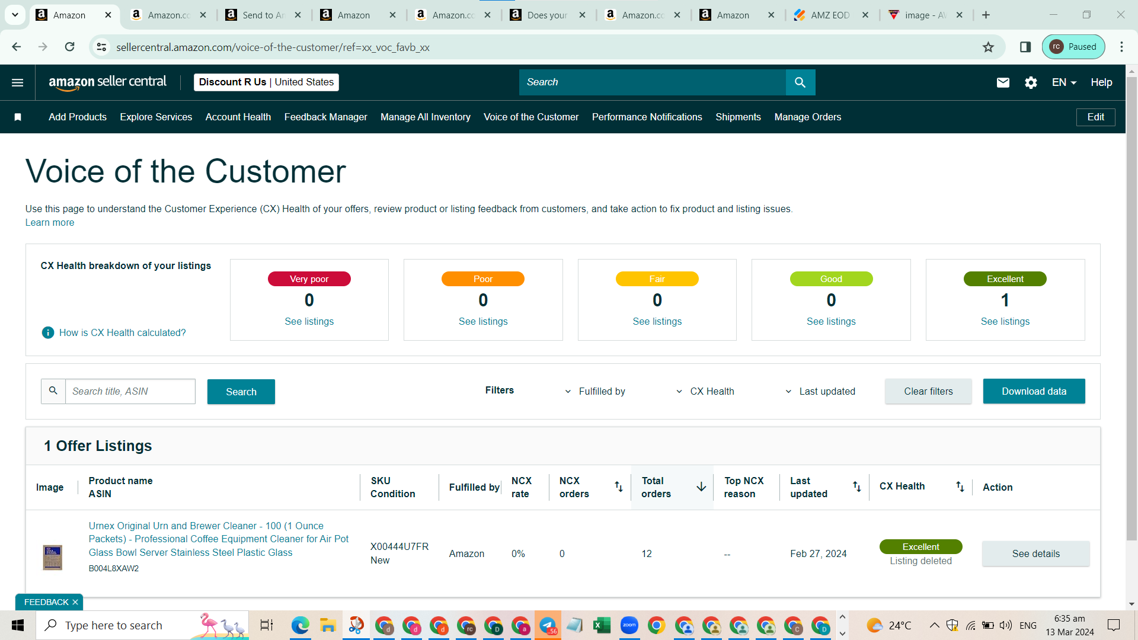Open the Windows Start menu
This screenshot has width=1138, height=640.
pyautogui.click(x=18, y=625)
